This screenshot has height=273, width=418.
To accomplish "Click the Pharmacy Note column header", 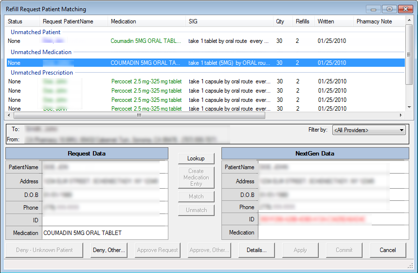I will (379, 21).
